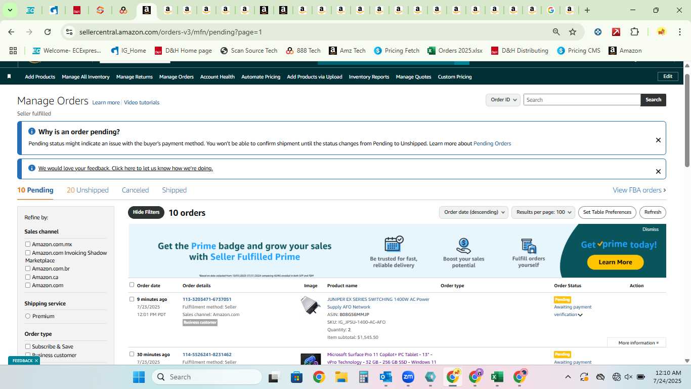
Task: Reload the page with the refresh icon
Action: (48, 32)
